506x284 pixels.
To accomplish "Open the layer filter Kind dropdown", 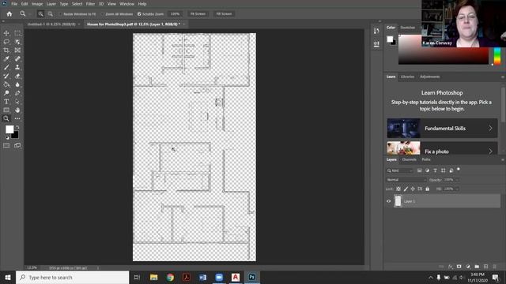I will (x=400, y=170).
